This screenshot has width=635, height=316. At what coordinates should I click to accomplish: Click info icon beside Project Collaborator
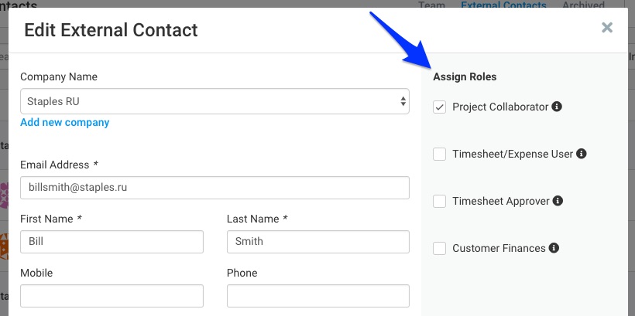557,107
